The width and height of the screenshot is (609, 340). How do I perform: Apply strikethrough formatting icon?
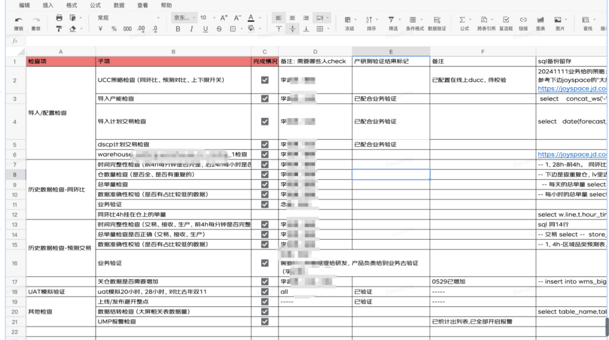coord(219,29)
